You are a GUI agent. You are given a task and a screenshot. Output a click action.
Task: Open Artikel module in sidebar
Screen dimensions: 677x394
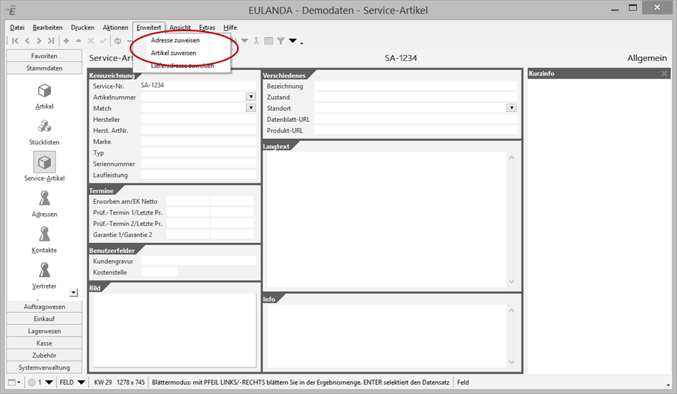point(45,96)
